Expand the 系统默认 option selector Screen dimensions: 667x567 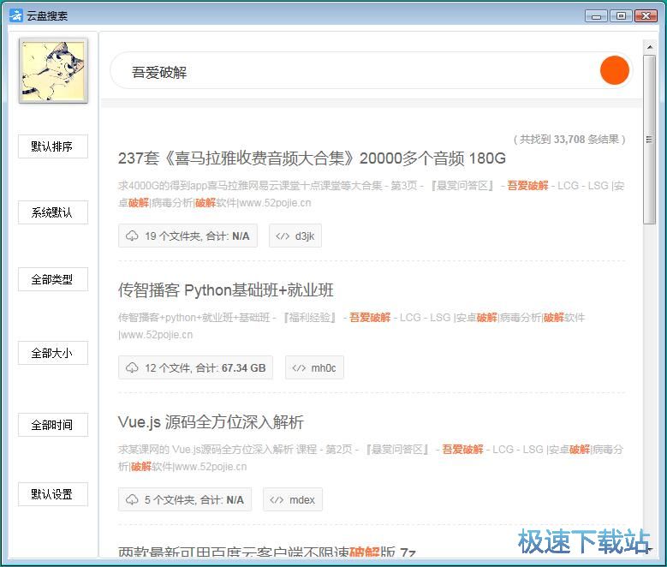click(x=52, y=212)
